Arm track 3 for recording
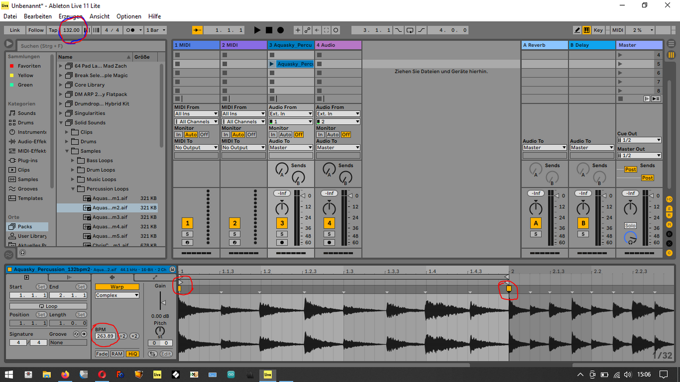 (282, 242)
